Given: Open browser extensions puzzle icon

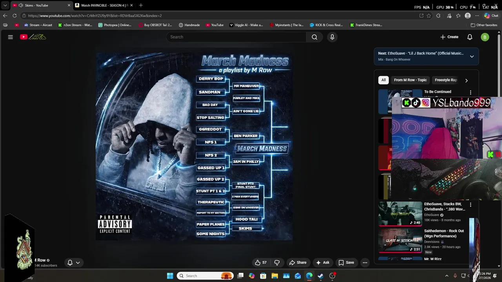Looking at the screenshot, I should (438, 16).
